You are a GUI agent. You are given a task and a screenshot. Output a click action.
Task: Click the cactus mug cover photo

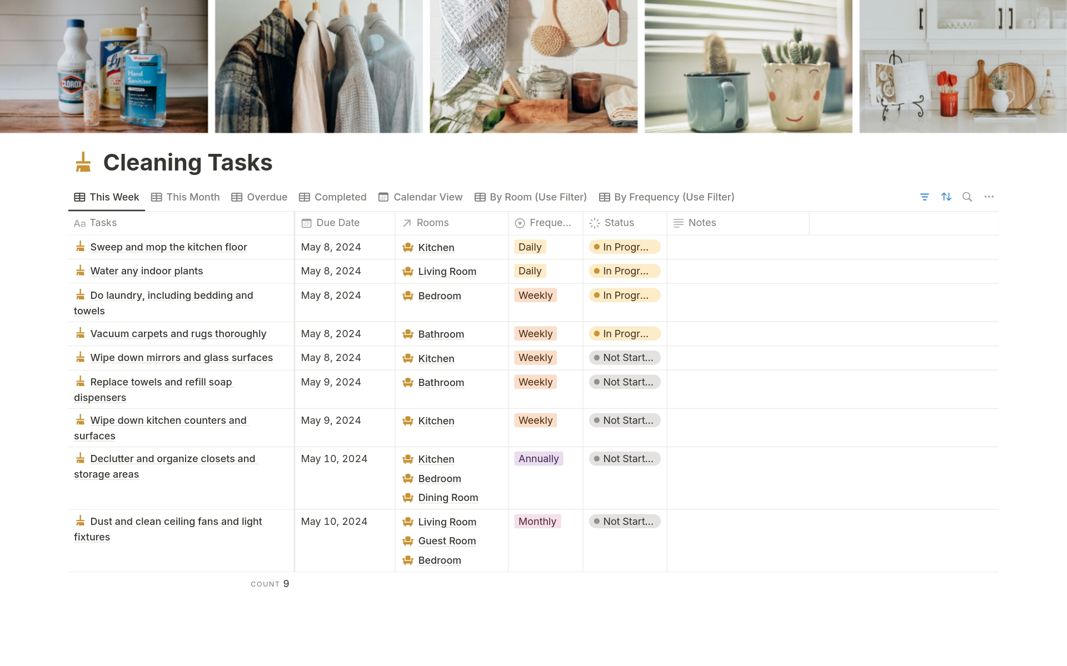click(747, 66)
